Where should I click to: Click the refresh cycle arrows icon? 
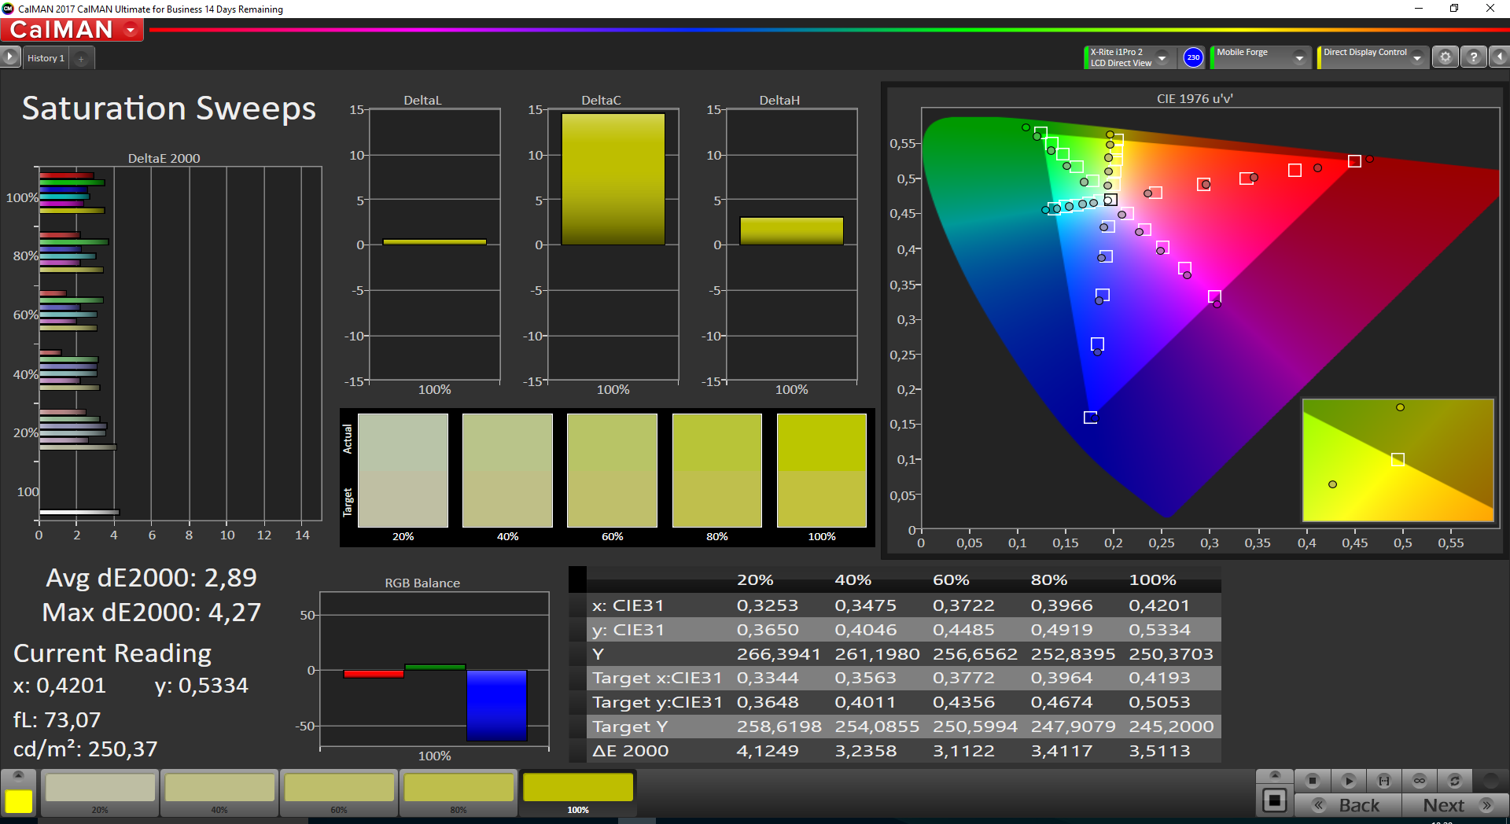coord(1455,781)
